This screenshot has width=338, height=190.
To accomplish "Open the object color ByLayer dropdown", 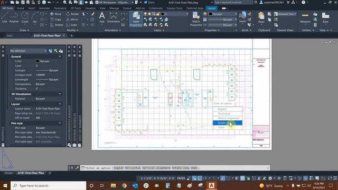I will (223, 14).
